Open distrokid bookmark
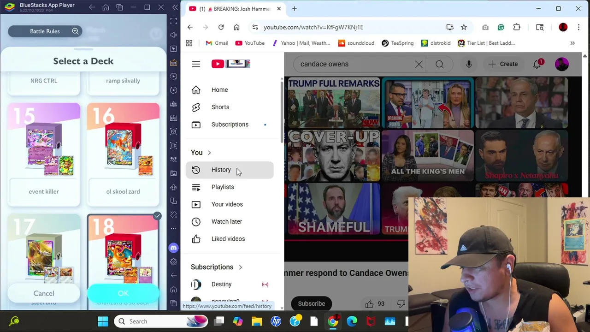Viewport: 590px width, 332px height. pos(435,43)
